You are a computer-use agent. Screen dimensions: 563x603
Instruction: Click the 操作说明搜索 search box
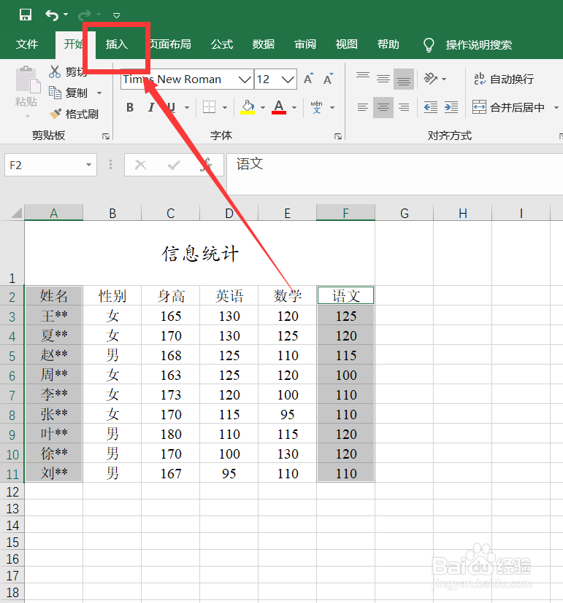[x=479, y=45]
